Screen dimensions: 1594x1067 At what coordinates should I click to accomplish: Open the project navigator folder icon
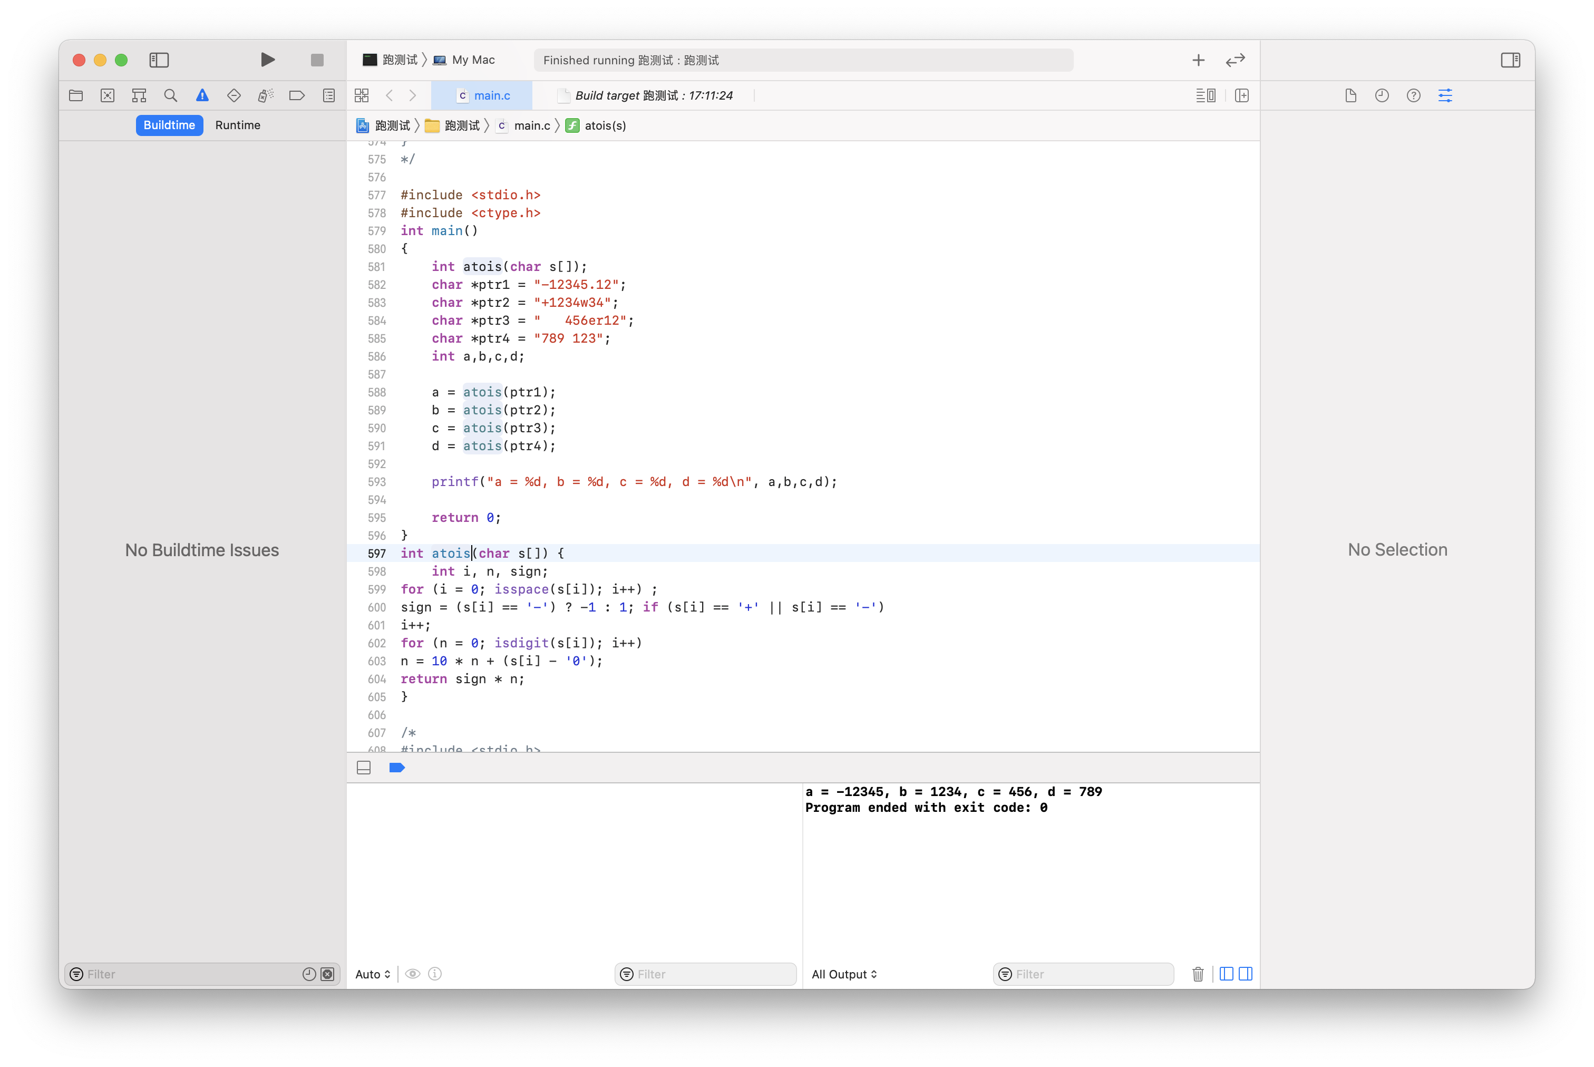click(x=76, y=95)
